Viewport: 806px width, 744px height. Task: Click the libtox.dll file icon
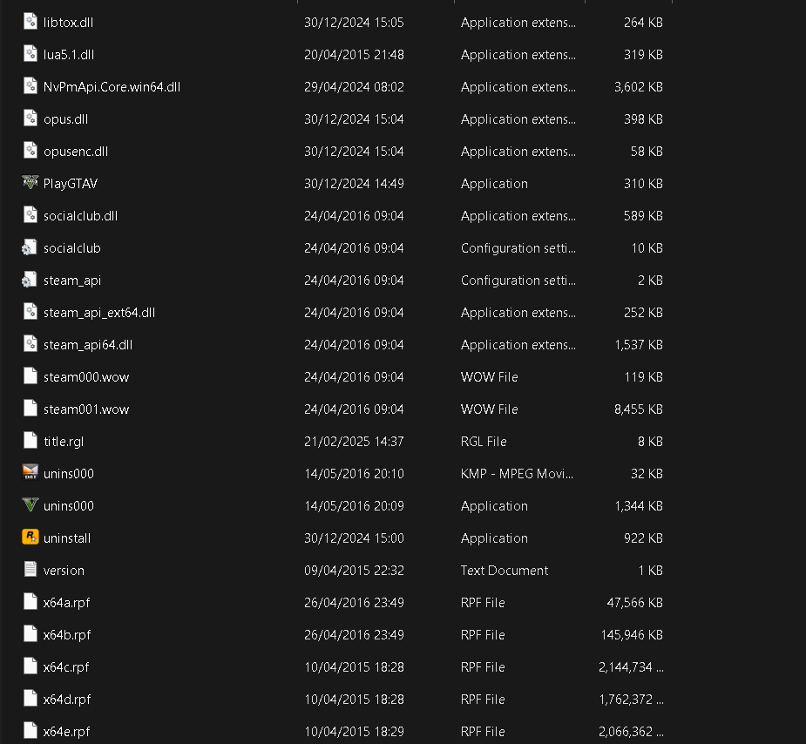coord(30,22)
